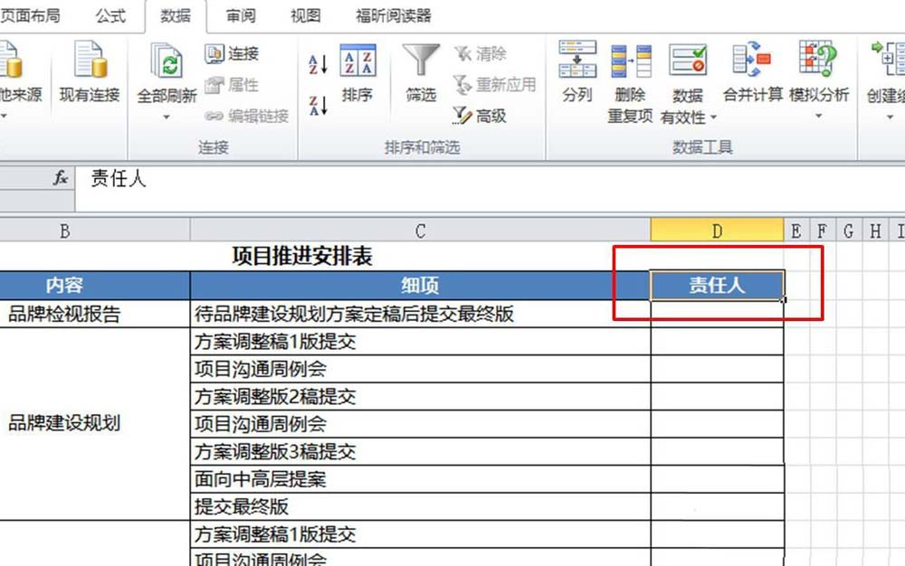Select the column G header
Screen dimensions: 905x566
pyautogui.click(x=849, y=231)
